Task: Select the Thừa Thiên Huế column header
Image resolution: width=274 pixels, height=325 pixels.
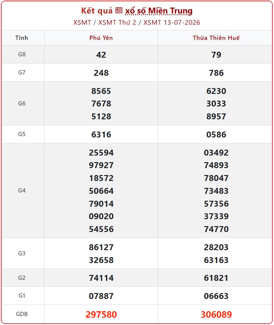Action: click(x=216, y=38)
